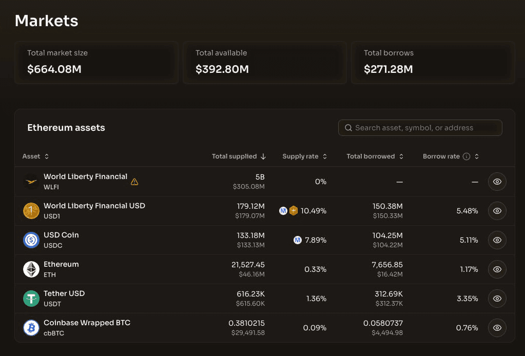
Task: Click the 5B total supplied for WLFI
Action: pyautogui.click(x=260, y=177)
